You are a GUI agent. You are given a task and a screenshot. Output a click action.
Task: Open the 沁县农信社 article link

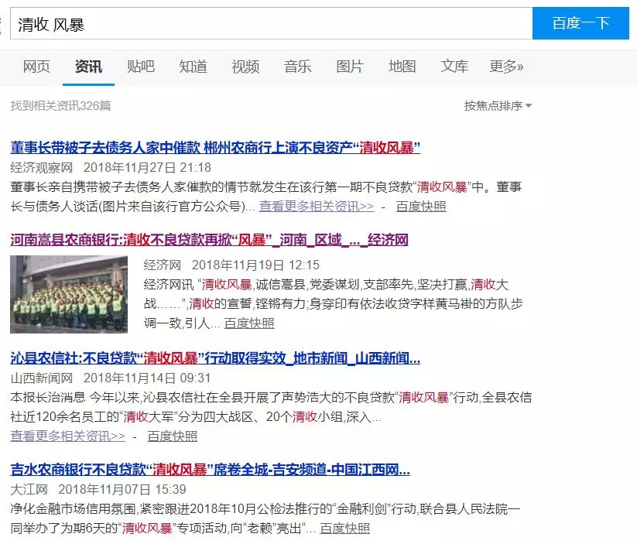(x=215, y=358)
